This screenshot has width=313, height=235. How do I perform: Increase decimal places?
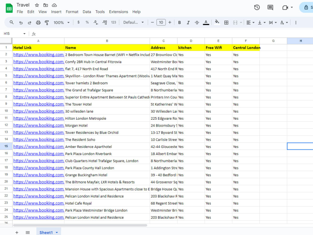105,22
